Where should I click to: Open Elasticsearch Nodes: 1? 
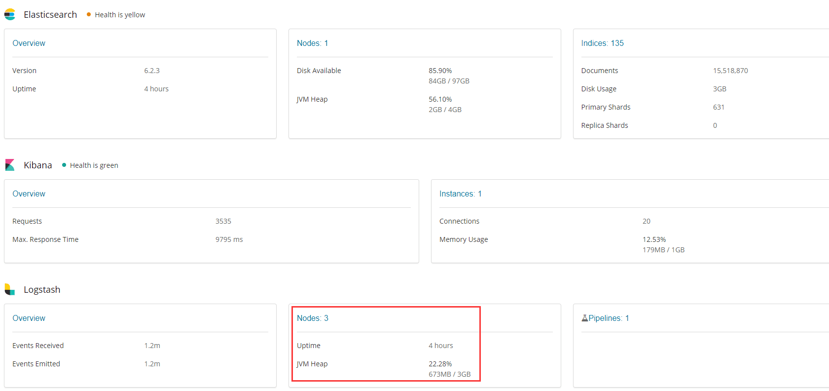pos(312,43)
